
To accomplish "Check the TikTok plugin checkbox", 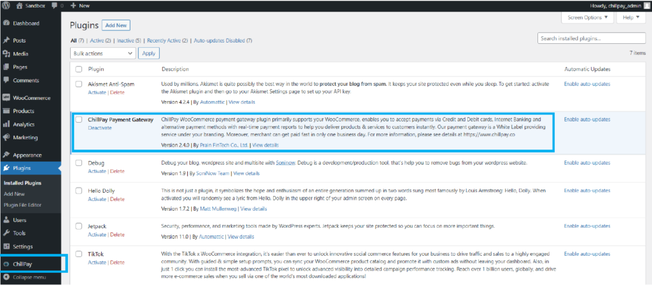I will [78, 254].
